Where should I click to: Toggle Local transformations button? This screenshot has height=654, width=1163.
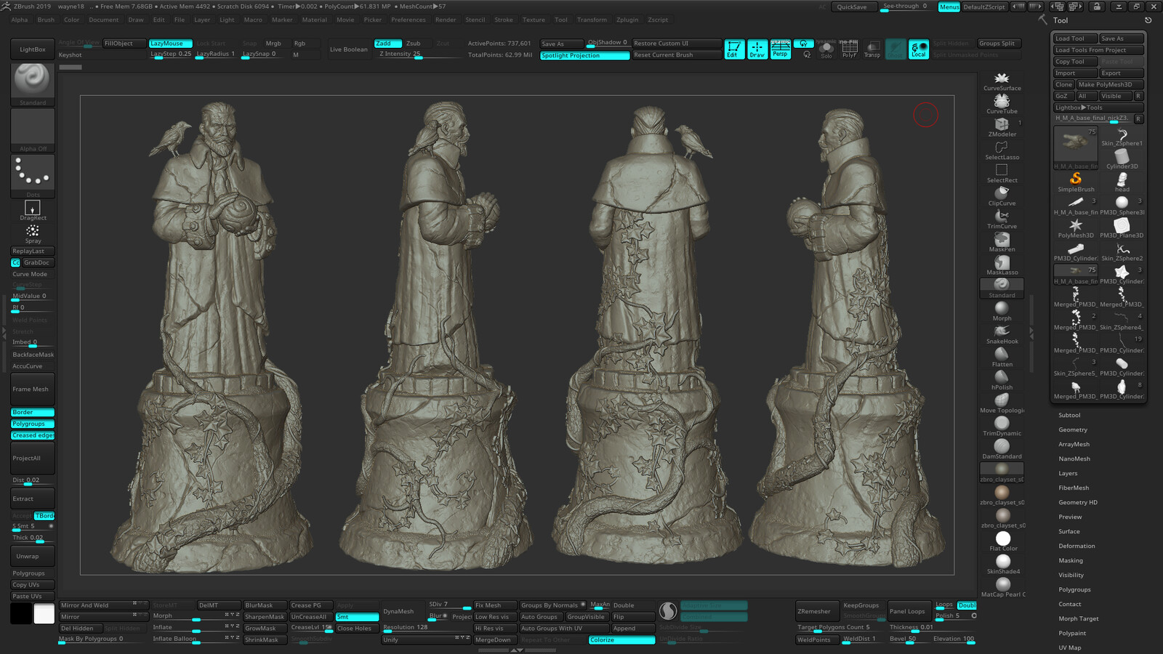[919, 49]
